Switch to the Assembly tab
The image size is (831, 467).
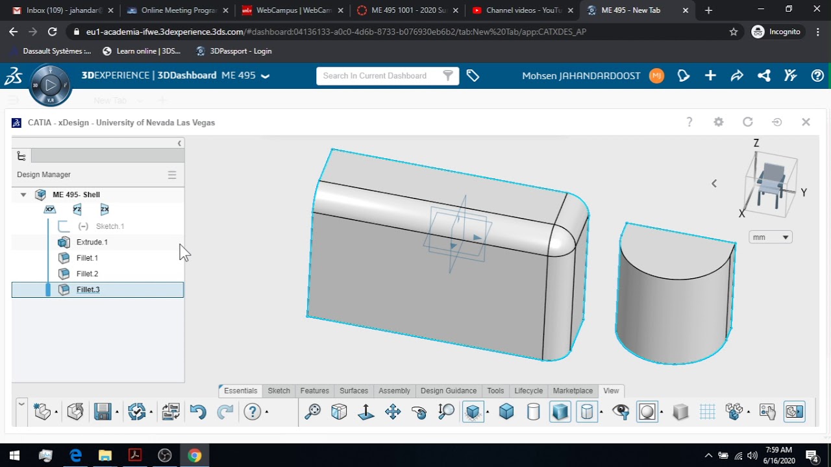click(395, 390)
